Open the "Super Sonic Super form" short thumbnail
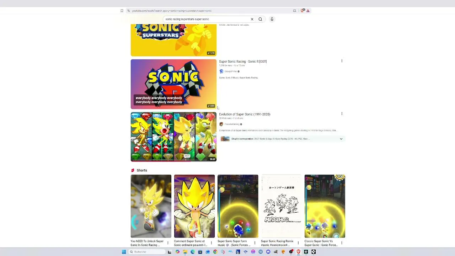455x256 pixels. (238, 206)
